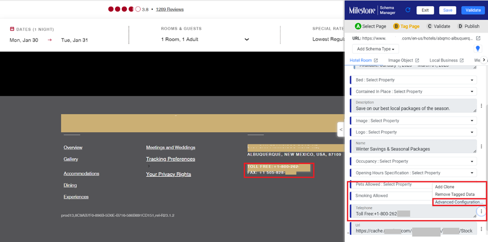Expand Opening Hours Specification dropdown

414,173
